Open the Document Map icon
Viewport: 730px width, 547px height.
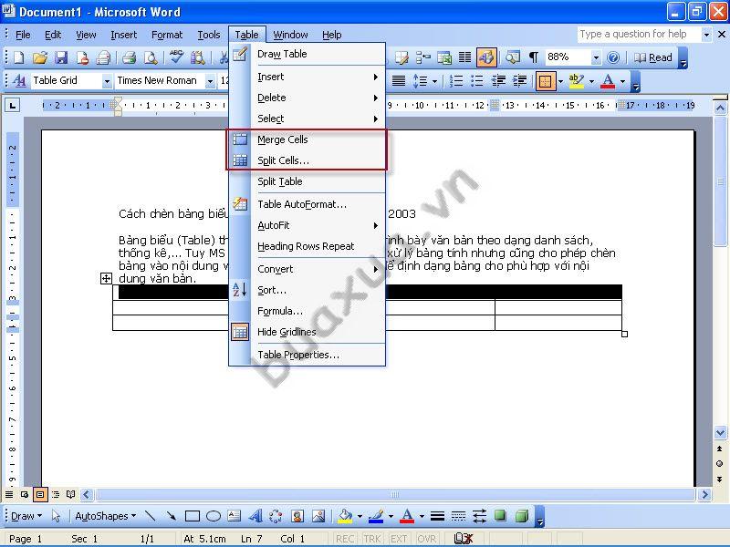513,57
